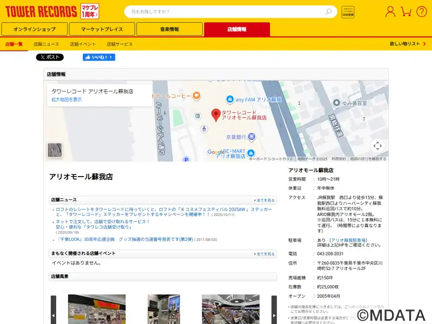Viewport: 432px width, 324px height.
Task: Click the search magnifier icon
Action: pos(328,11)
